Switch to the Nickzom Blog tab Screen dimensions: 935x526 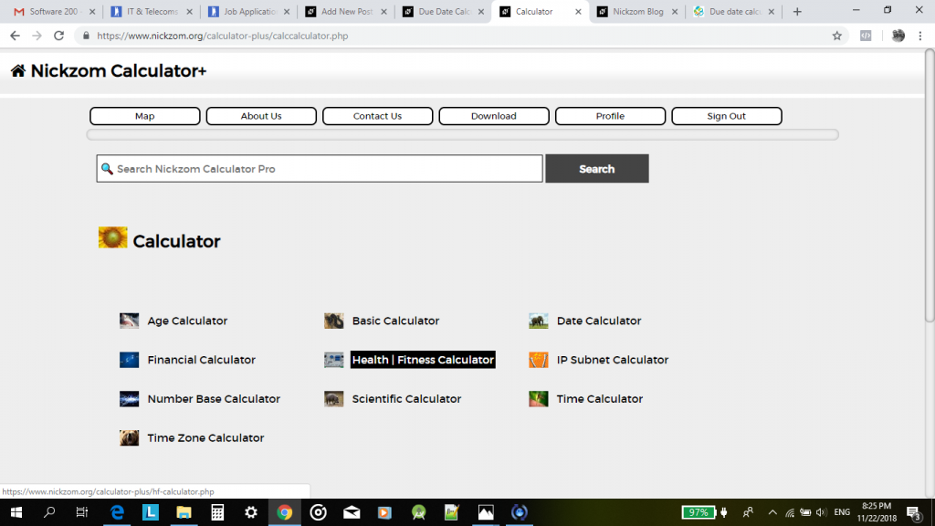(638, 11)
